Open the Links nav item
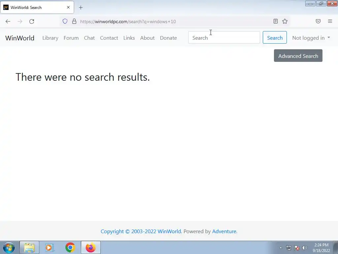This screenshot has height=254, width=338. [x=129, y=38]
